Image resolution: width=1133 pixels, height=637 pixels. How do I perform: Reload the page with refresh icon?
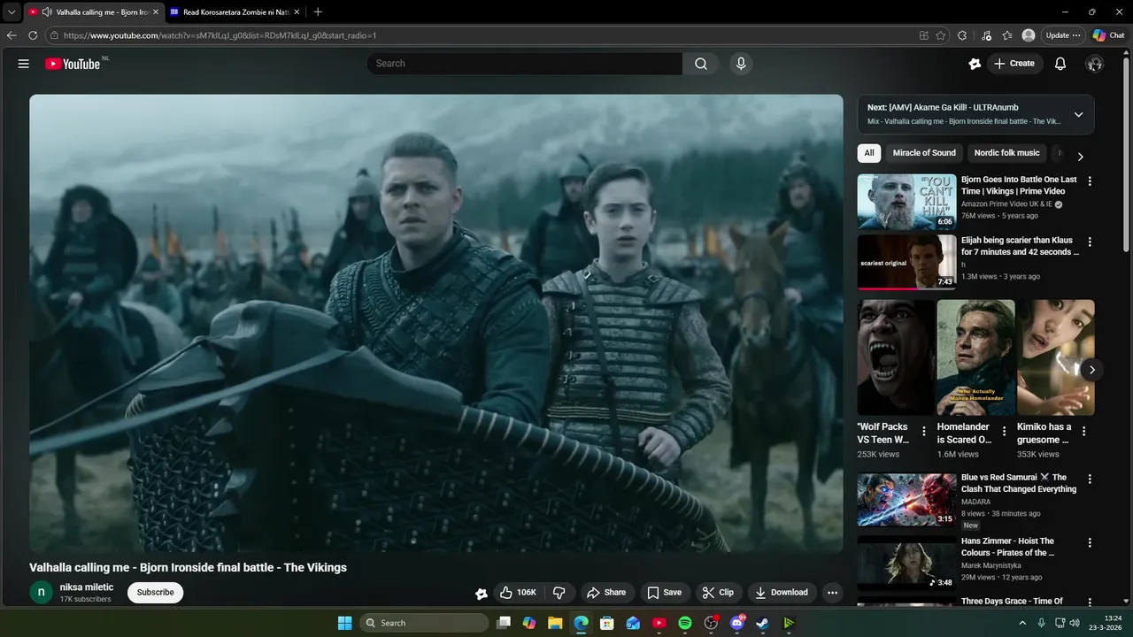[33, 35]
